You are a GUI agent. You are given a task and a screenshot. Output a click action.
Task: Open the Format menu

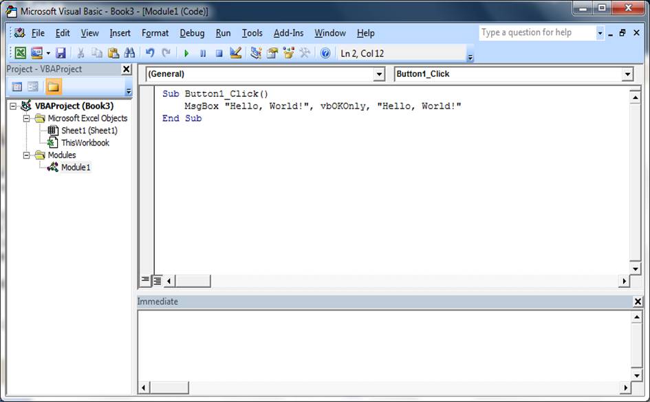point(155,33)
